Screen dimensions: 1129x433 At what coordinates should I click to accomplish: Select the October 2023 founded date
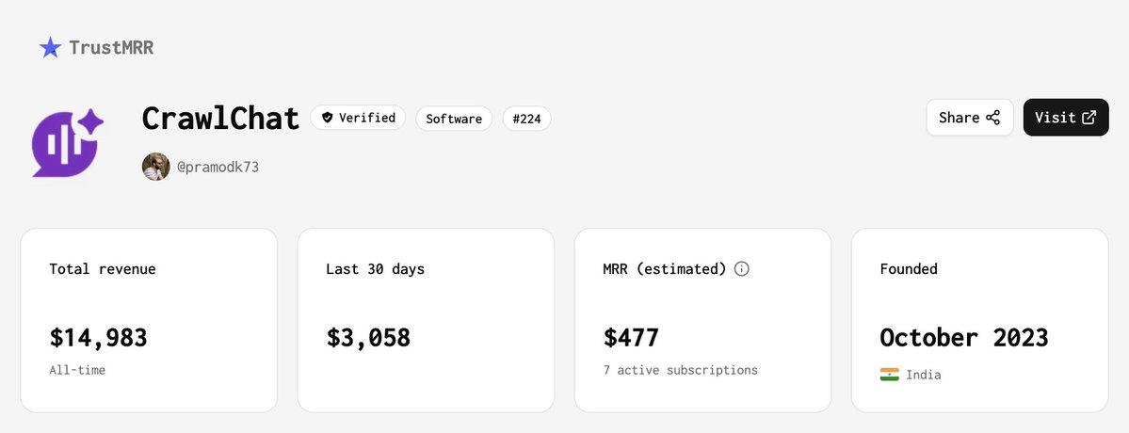coord(964,337)
